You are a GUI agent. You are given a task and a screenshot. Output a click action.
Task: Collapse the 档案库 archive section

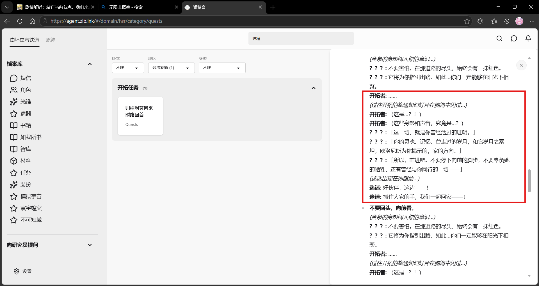point(90,64)
